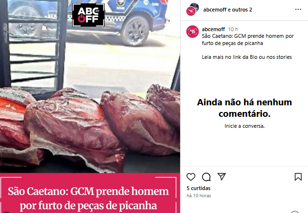Open abcemoff username in the caption
Viewport: 308px width, 213px height.
point(213,29)
